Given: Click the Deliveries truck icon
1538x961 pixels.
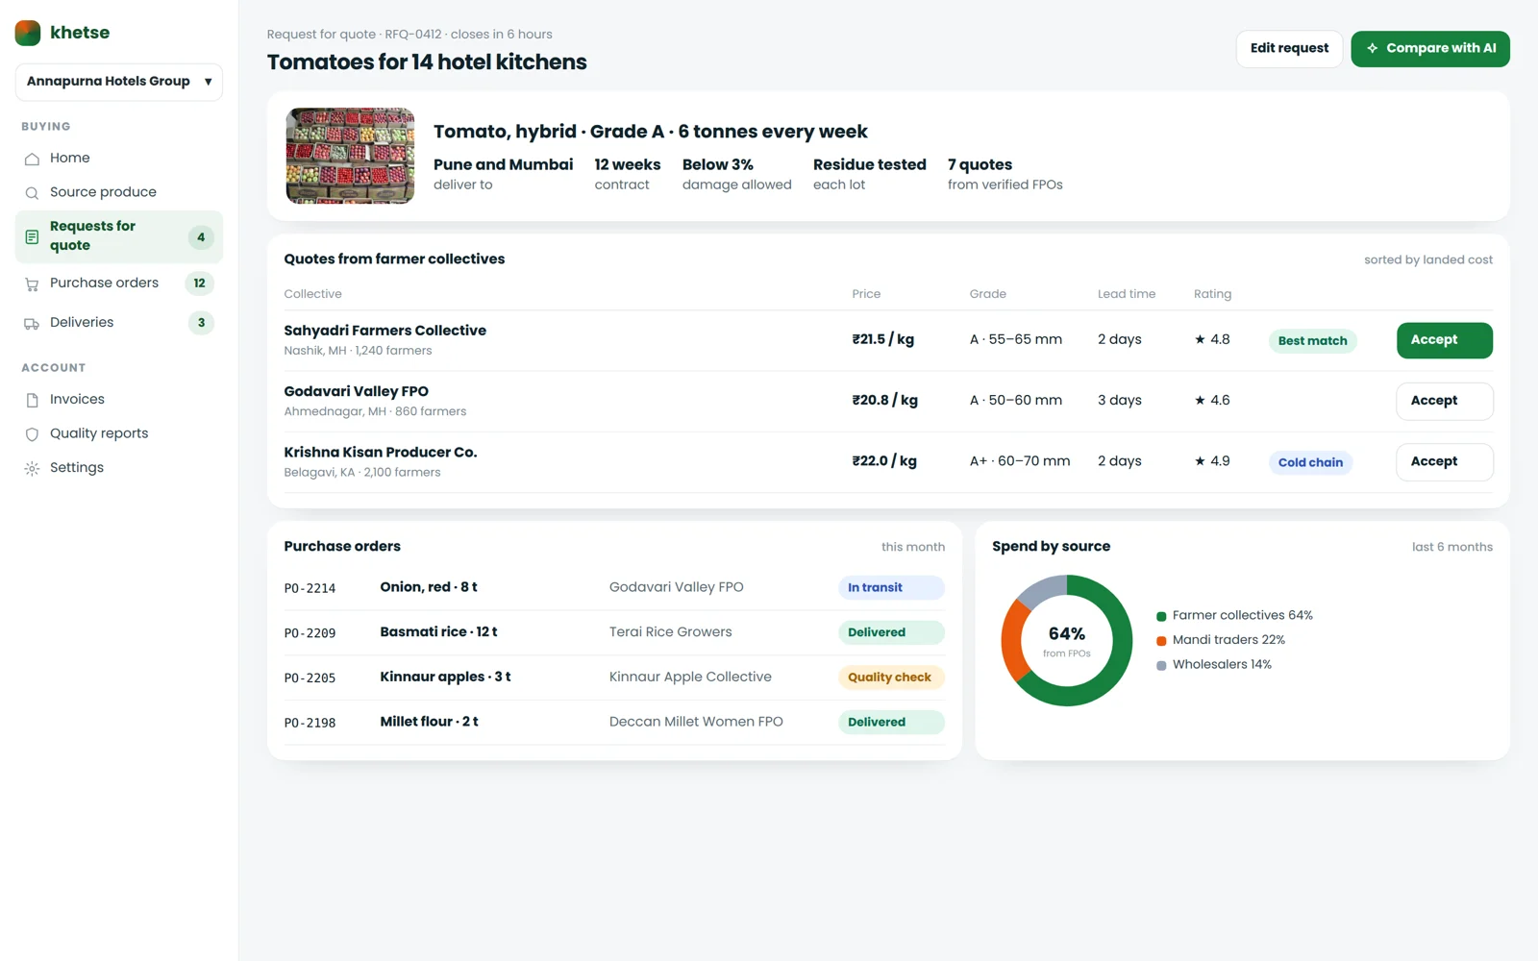Looking at the screenshot, I should (32, 324).
